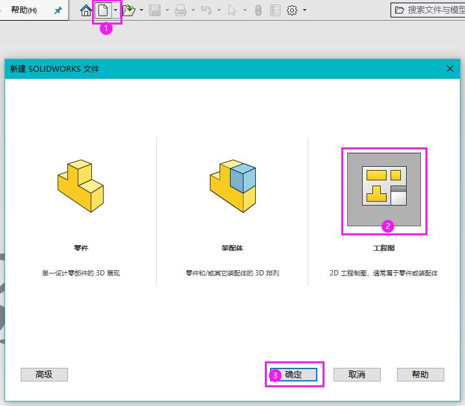The height and width of the screenshot is (406, 465).
Task: Click the 取消 cancel button
Action: tap(357, 374)
